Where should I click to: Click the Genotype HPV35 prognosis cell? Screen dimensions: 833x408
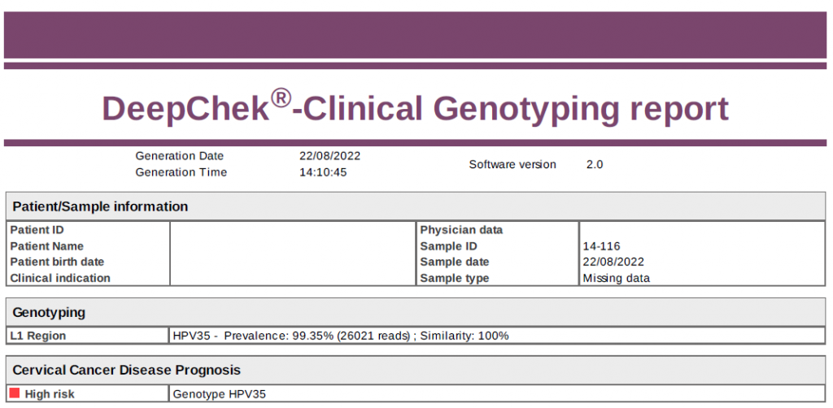pos(220,394)
